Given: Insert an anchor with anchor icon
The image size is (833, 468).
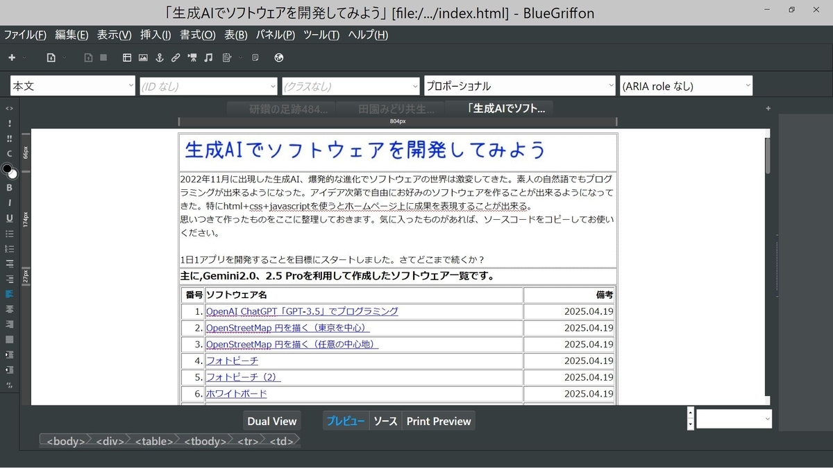Looking at the screenshot, I should tap(159, 58).
